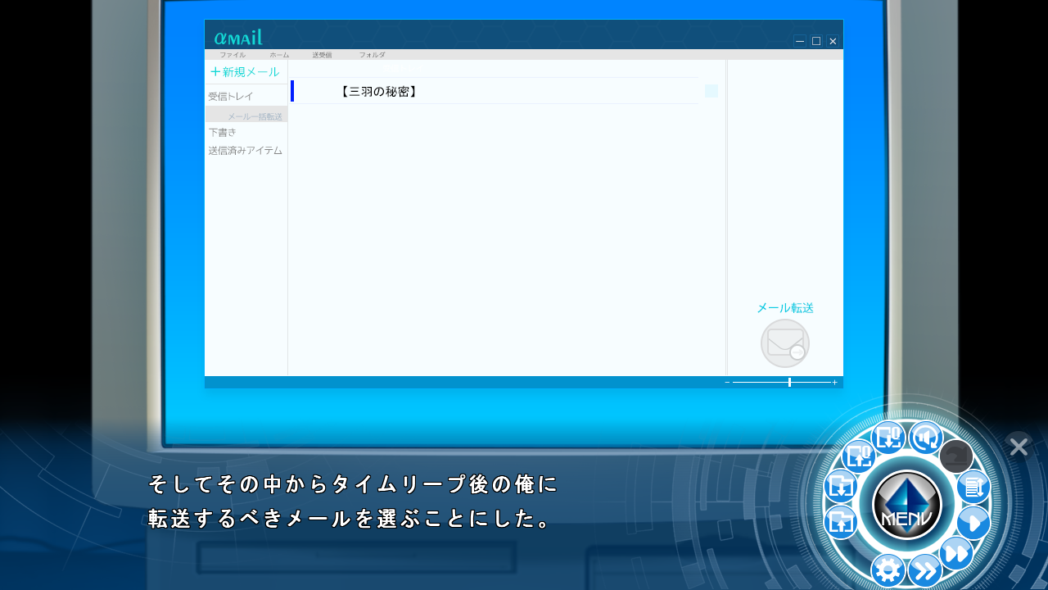Viewport: 1048px width, 590px height.
Task: Open the load data folder icon
Action: click(x=841, y=522)
